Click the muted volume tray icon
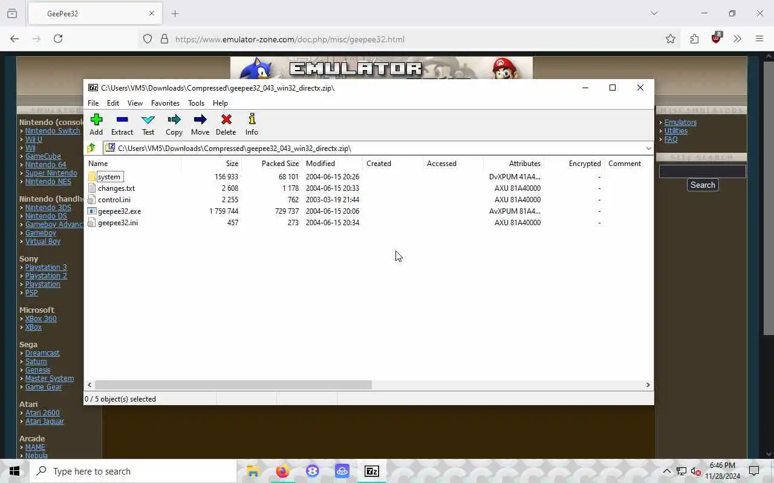This screenshot has width=774, height=483. pos(696,472)
